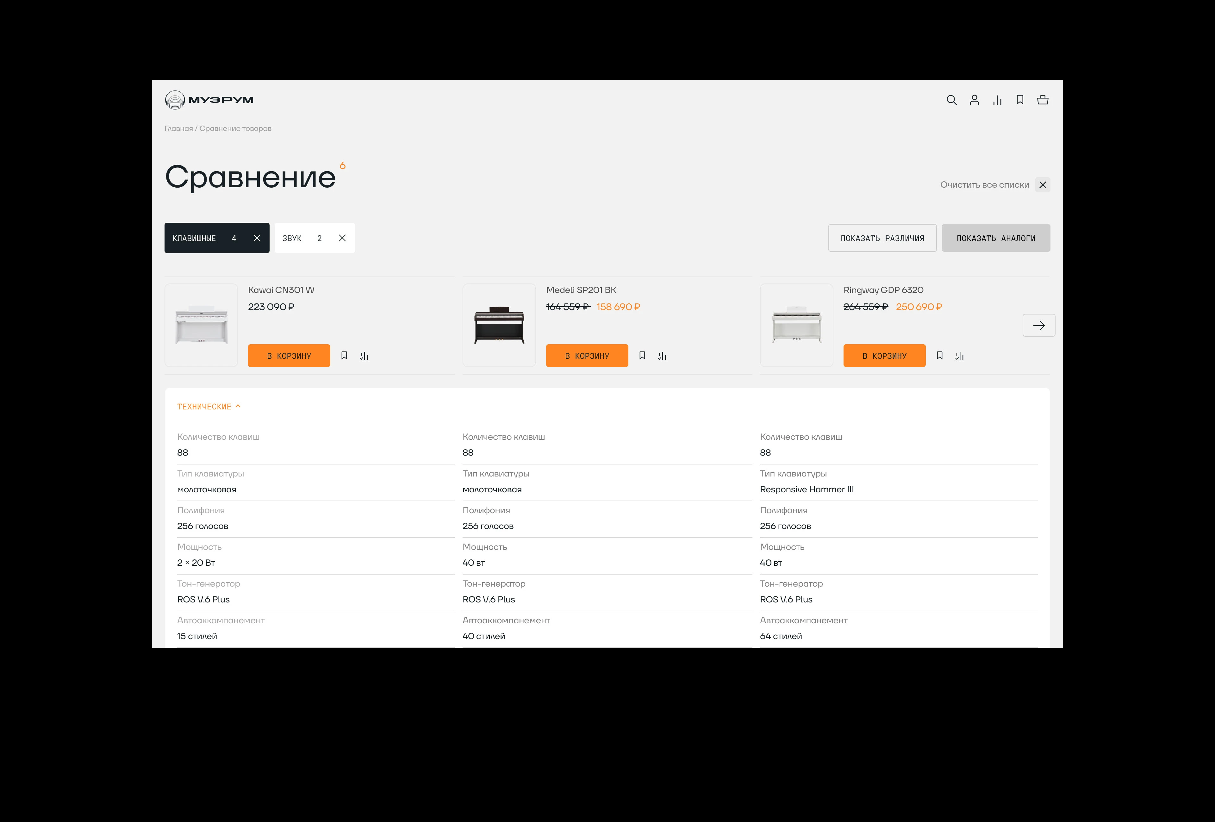Remove the ЗВУК list with its X

point(342,238)
